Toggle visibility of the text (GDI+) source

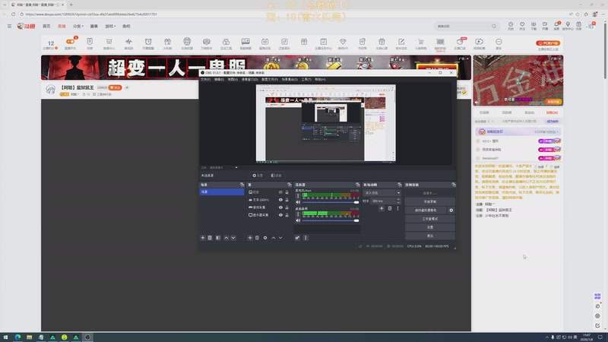click(280, 200)
